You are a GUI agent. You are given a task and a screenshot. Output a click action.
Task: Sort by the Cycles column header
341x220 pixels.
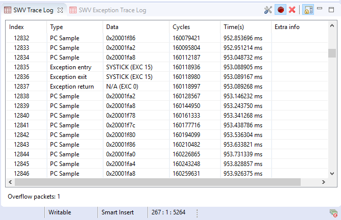194,26
